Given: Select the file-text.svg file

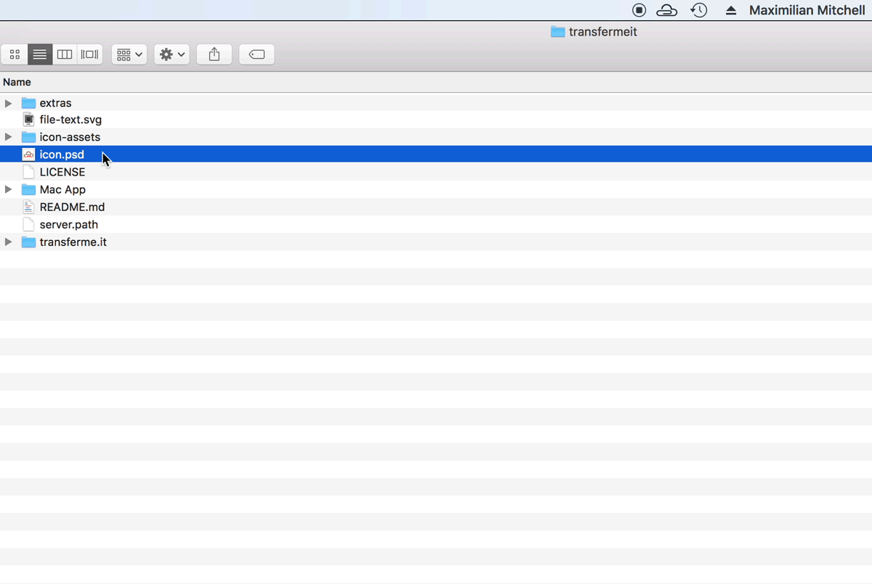Looking at the screenshot, I should (70, 120).
